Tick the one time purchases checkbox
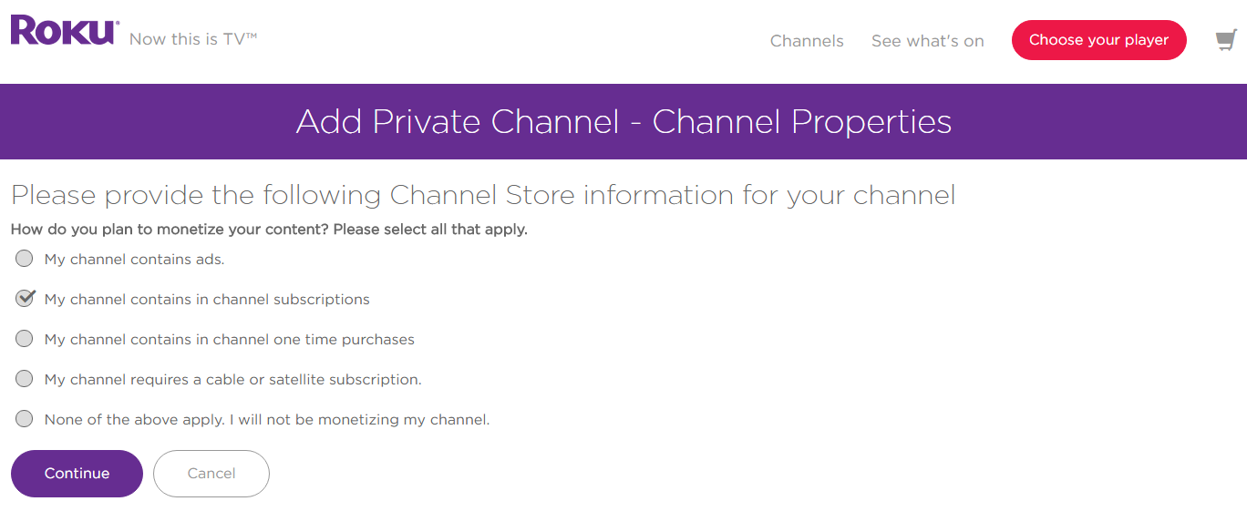This screenshot has height=532, width=1247. click(x=25, y=339)
